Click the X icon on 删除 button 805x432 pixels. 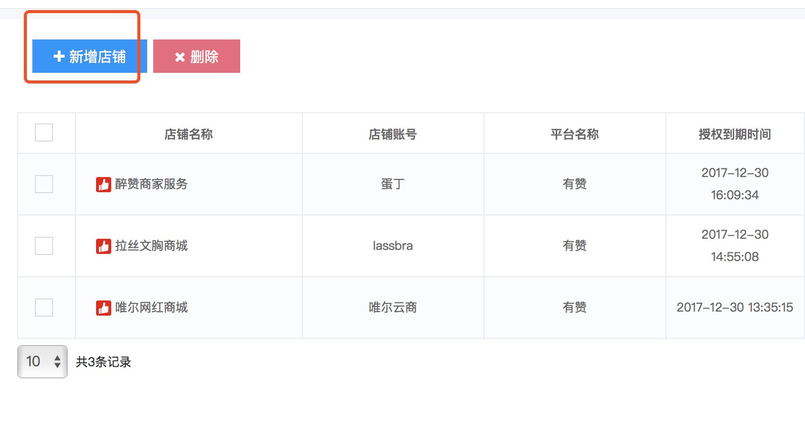[x=180, y=57]
